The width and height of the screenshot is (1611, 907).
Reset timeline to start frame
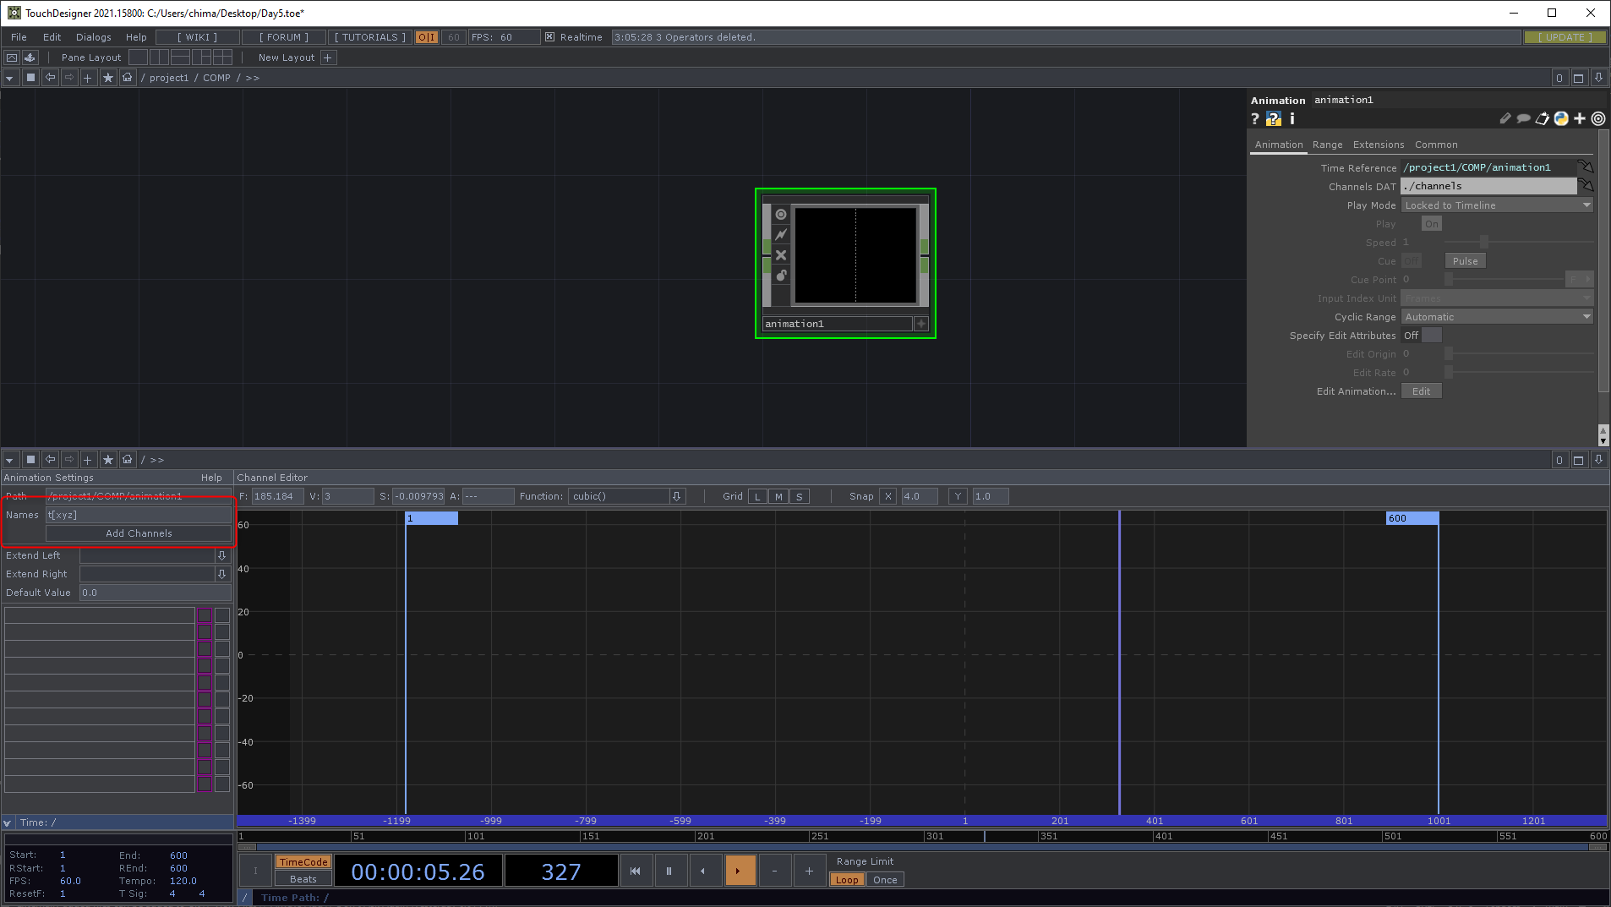point(635,871)
